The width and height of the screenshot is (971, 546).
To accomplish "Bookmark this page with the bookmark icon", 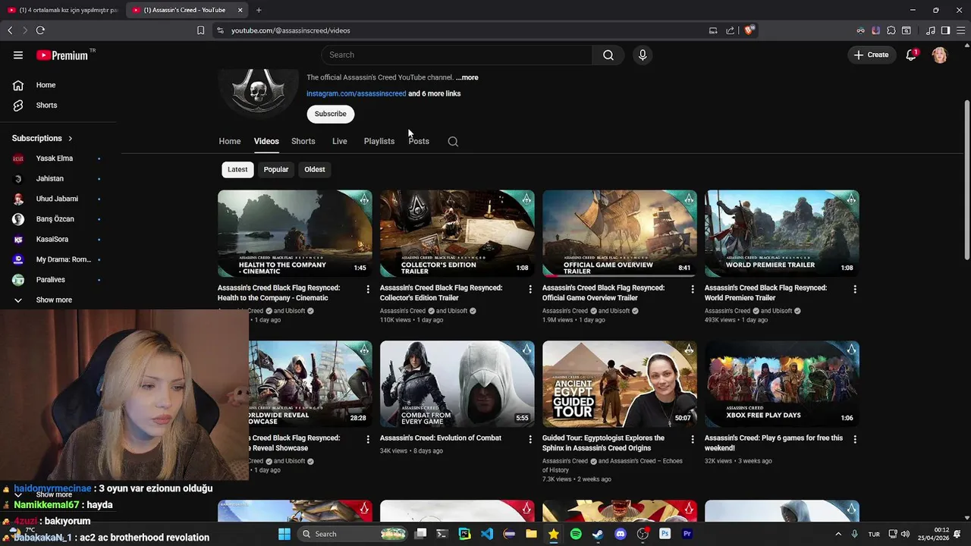I will (x=200, y=30).
